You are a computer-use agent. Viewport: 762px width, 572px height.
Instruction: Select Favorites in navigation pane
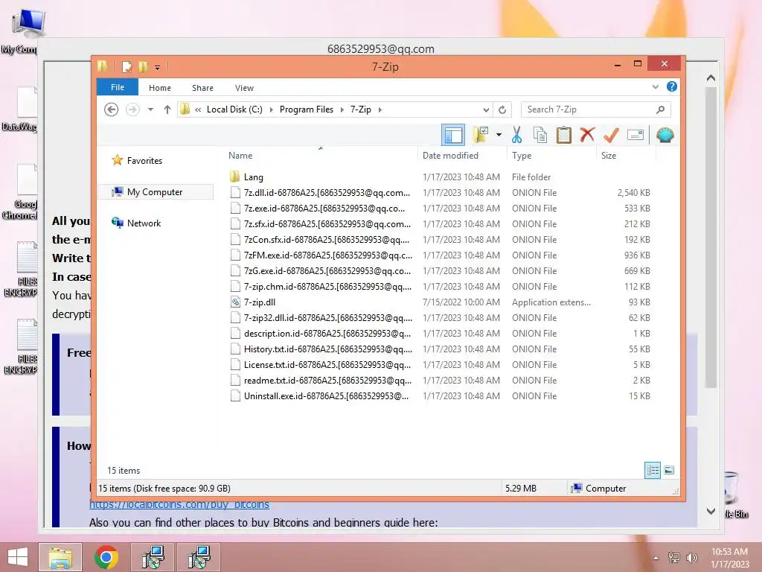(x=145, y=161)
